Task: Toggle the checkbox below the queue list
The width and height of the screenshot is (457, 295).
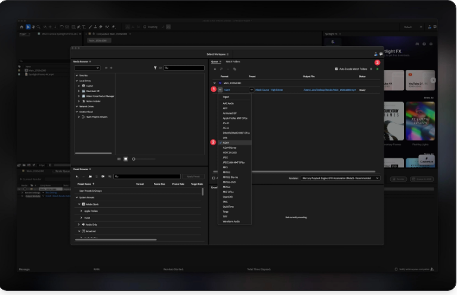Action: [214, 178]
